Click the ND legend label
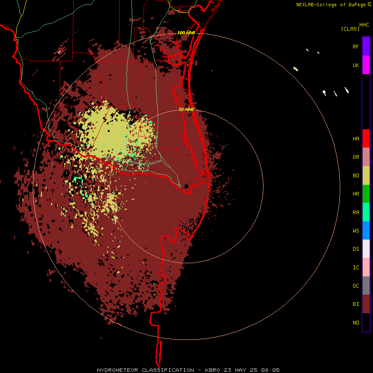Viewport: 373px width, 373px height. 356,323
